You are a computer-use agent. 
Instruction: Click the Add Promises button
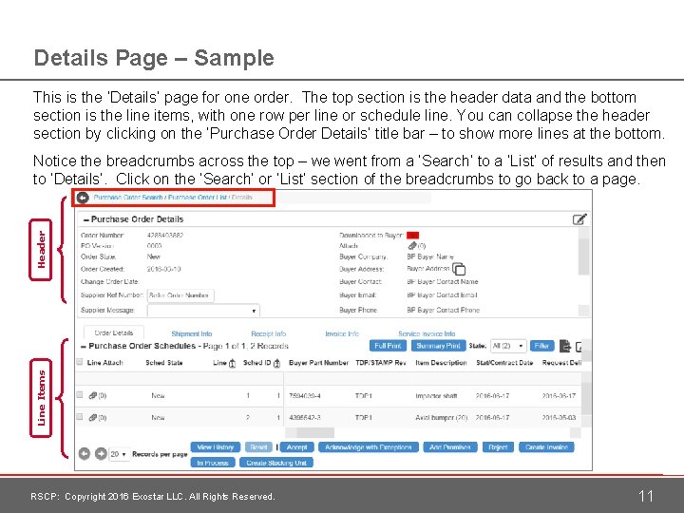pos(450,447)
